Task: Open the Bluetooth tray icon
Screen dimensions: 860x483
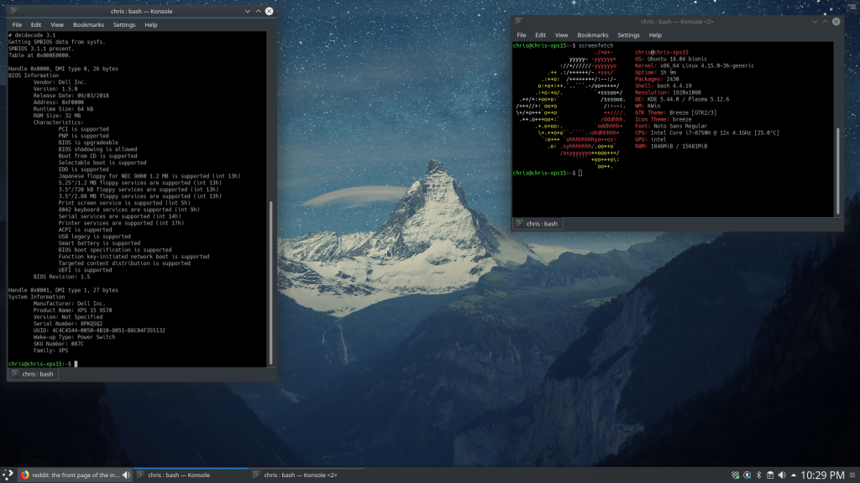Action: coord(758,475)
